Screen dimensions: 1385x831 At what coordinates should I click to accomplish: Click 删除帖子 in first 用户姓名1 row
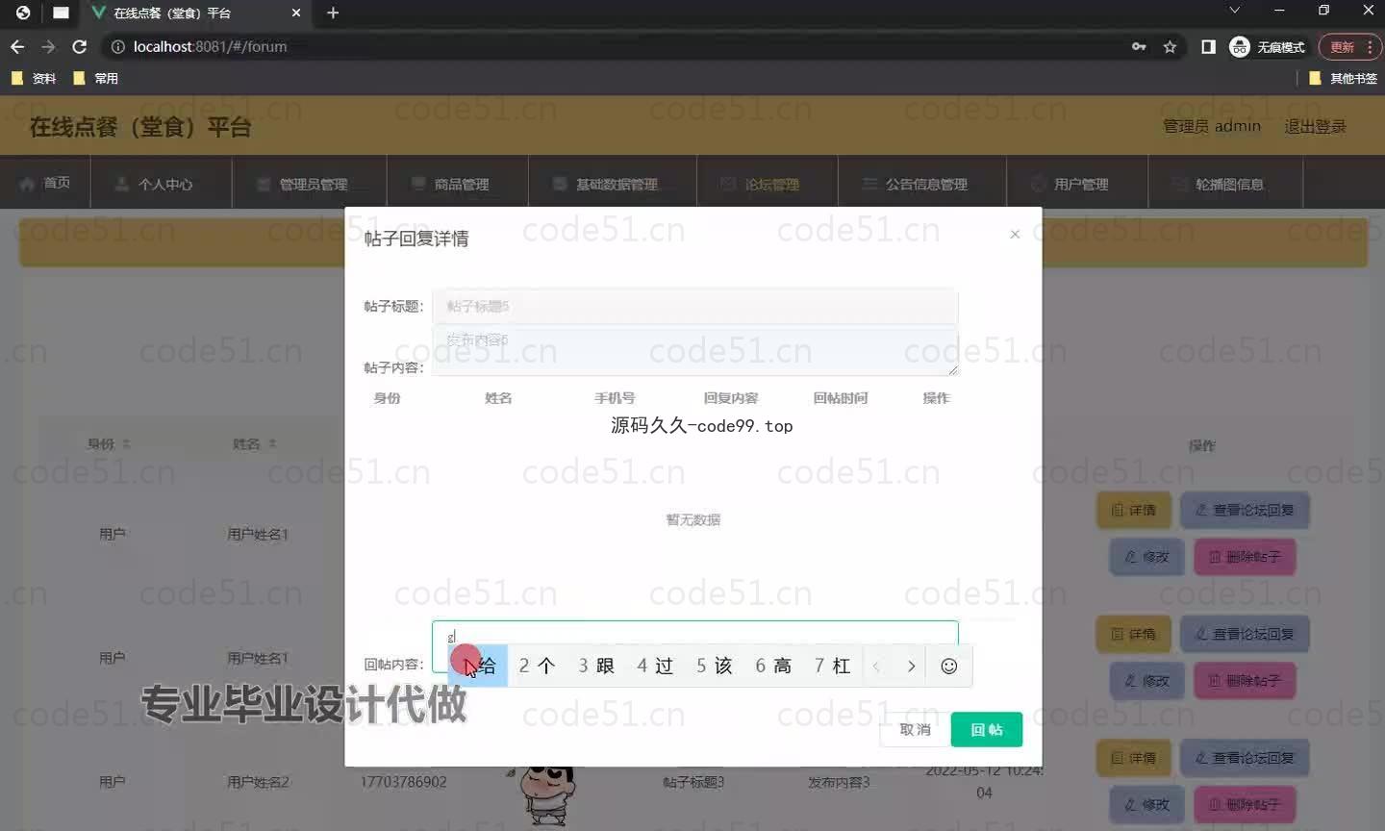click(x=1245, y=557)
